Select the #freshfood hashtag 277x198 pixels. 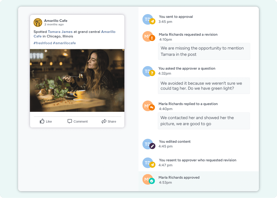click(43, 43)
